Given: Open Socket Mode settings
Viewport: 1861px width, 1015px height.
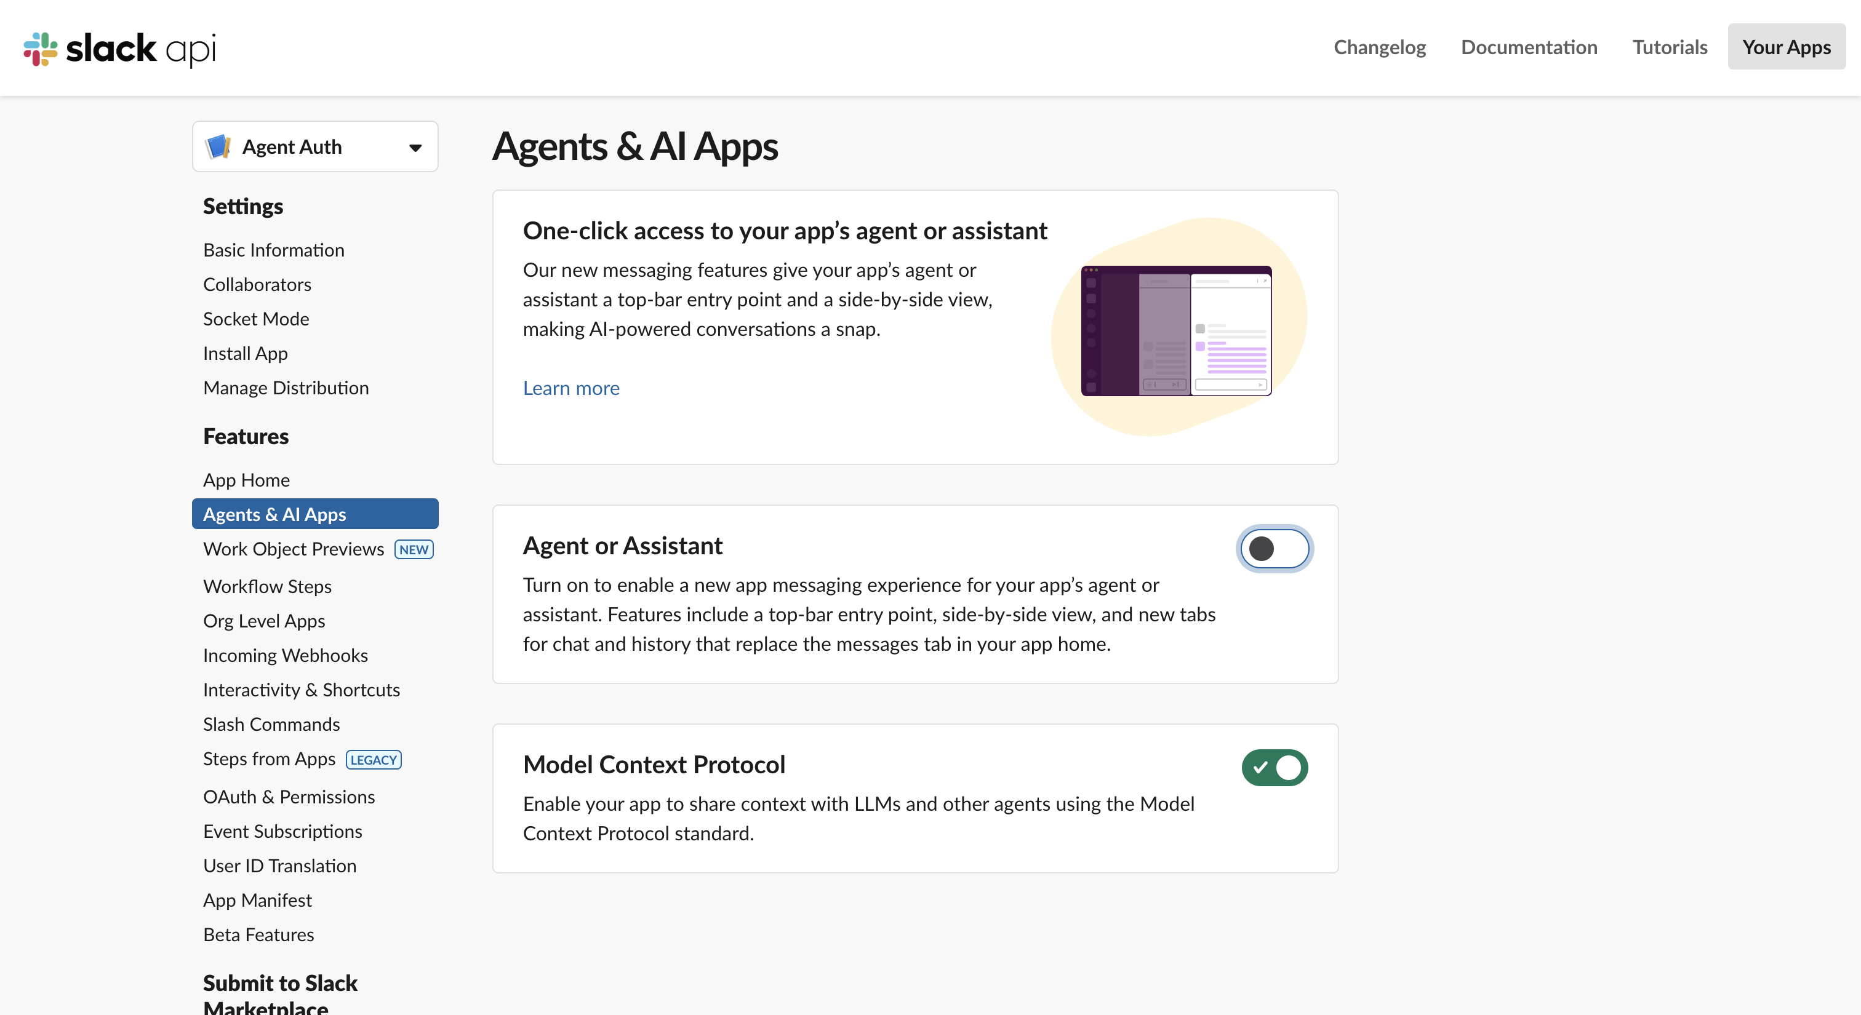Looking at the screenshot, I should click(x=256, y=319).
